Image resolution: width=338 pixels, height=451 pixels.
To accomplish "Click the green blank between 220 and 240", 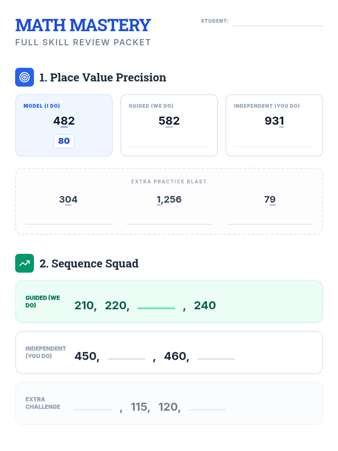I will (x=156, y=308).
